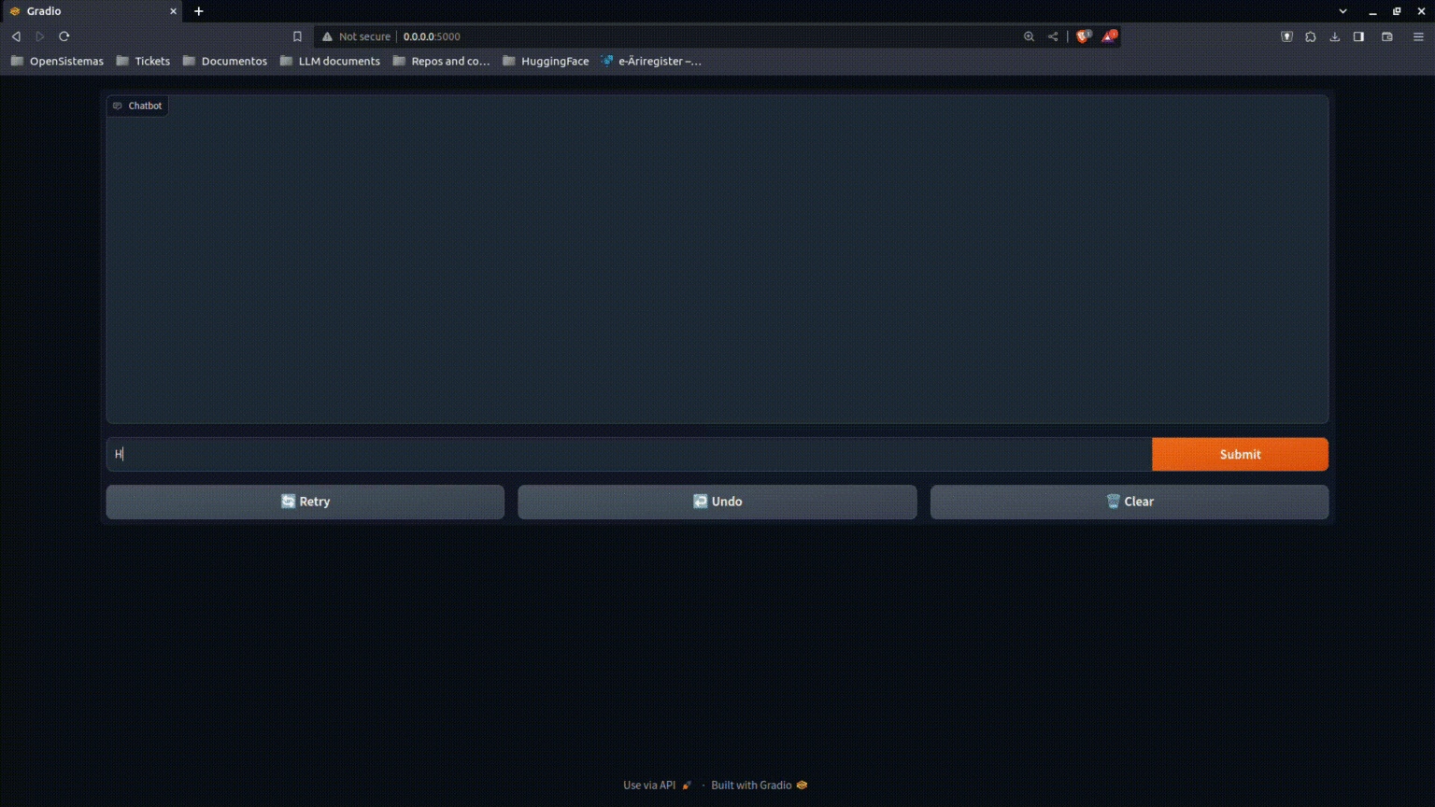Screen dimensions: 1435x807
Task: Open the extensions puzzle piece icon
Action: [x=1311, y=36]
